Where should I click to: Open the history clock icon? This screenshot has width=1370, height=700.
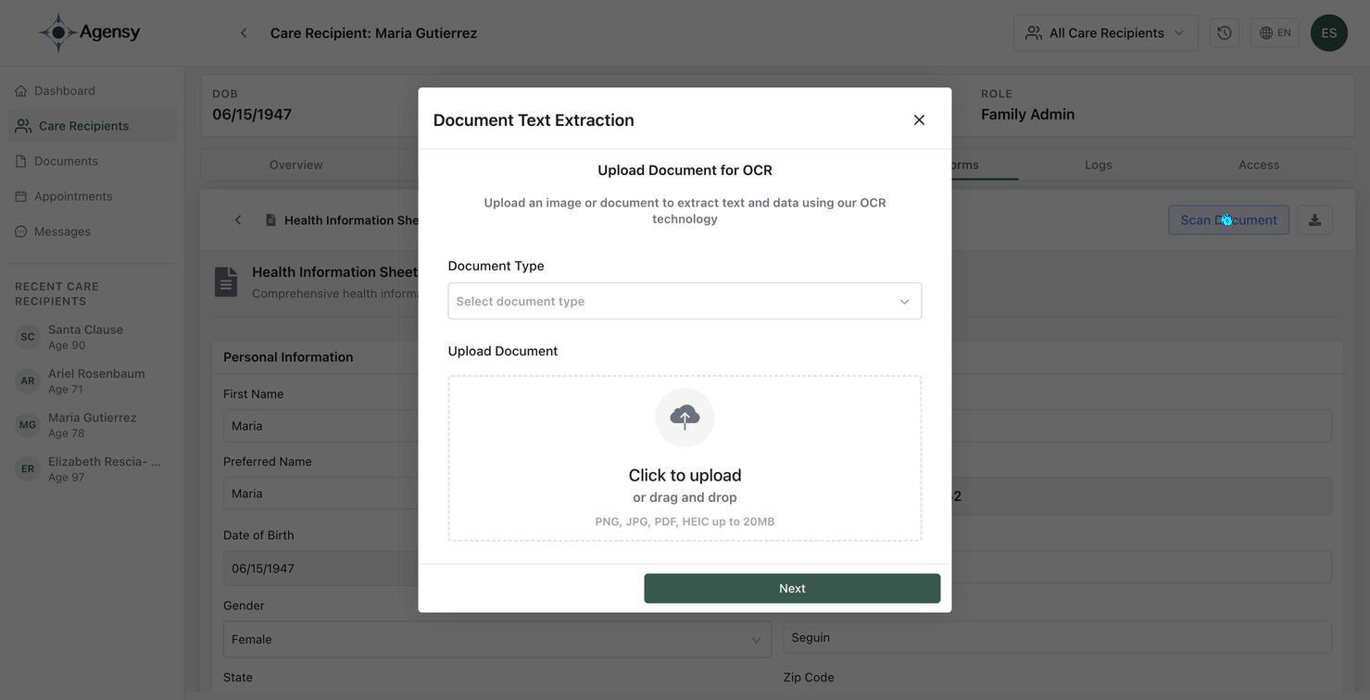click(x=1224, y=33)
